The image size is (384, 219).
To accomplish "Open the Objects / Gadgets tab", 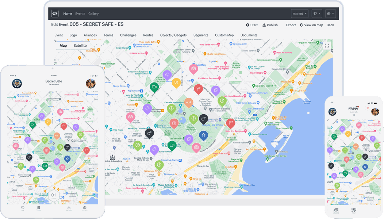I will coord(173,35).
